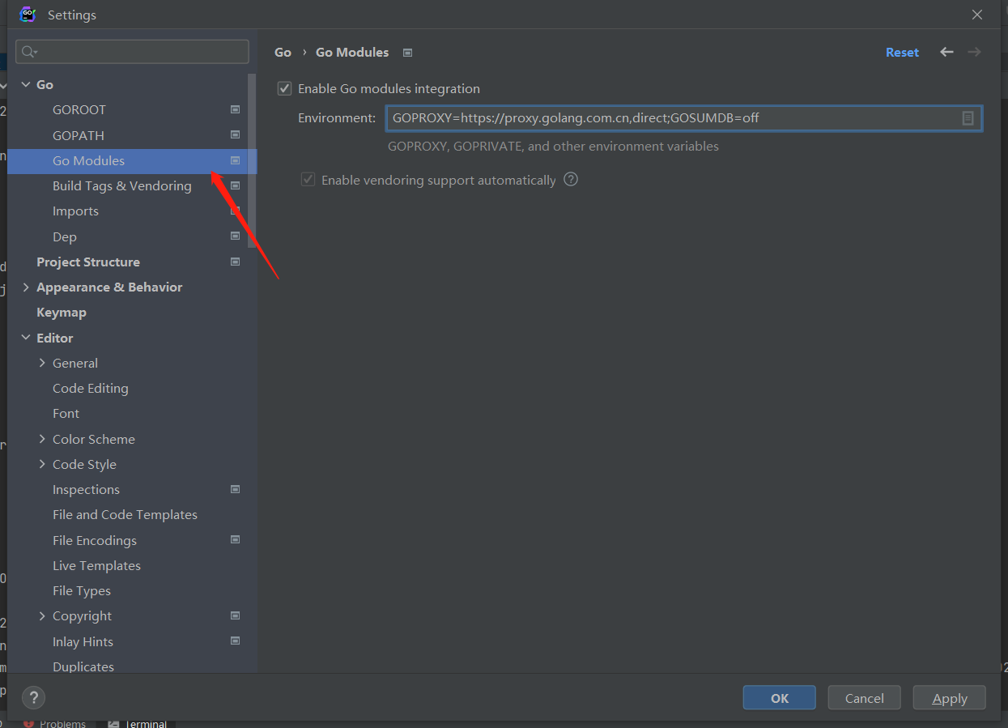Show vendoring support help tooltip icon

pyautogui.click(x=571, y=180)
